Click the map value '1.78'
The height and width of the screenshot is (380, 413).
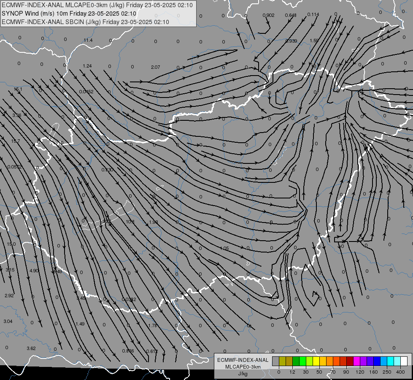tap(153, 326)
